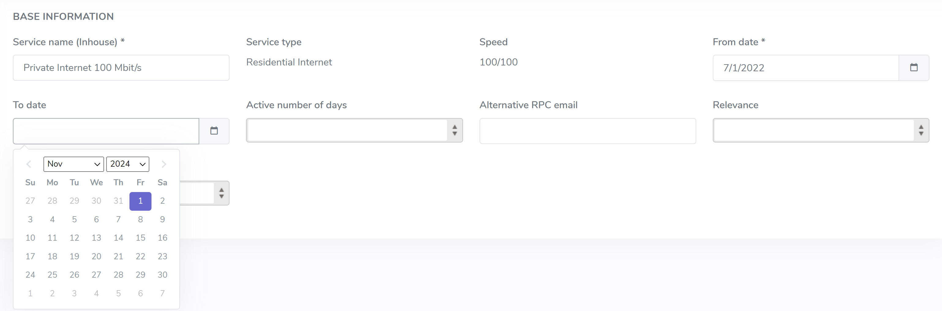
Task: Click the stepper partly hidden behind calendar
Action: pos(221,193)
